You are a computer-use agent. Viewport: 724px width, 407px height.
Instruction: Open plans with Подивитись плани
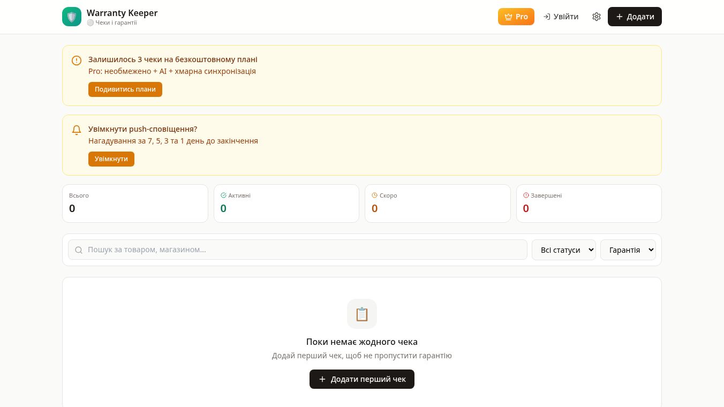(125, 89)
